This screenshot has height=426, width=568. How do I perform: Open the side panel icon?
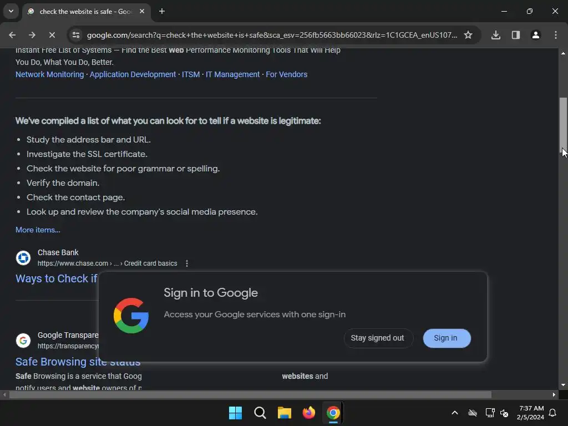click(516, 35)
